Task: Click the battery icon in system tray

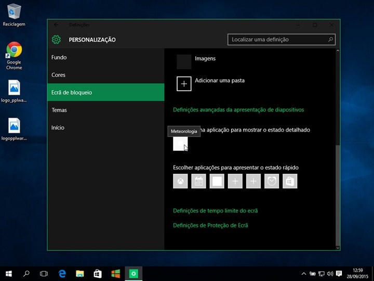Action: [313, 274]
